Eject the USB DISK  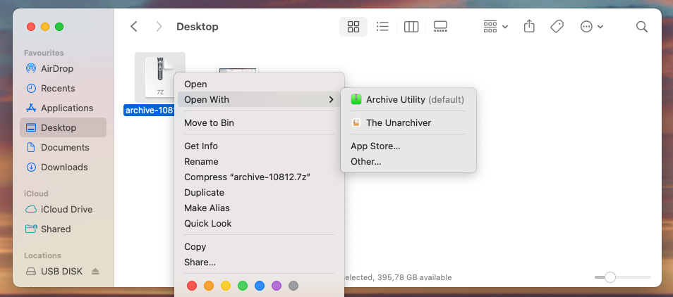(95, 271)
